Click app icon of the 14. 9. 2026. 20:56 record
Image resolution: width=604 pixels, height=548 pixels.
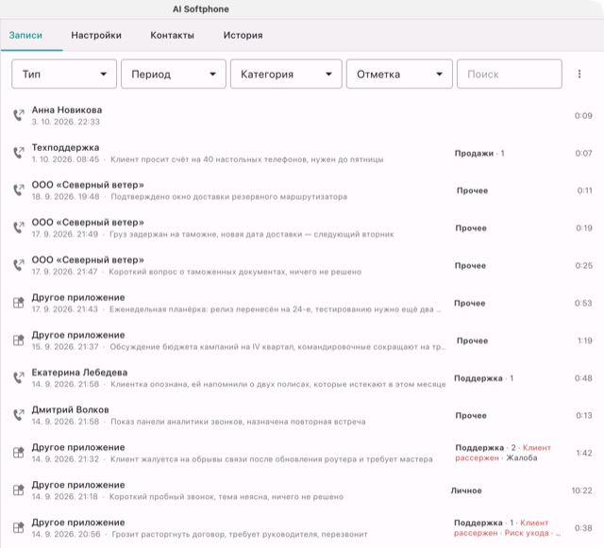19,527
